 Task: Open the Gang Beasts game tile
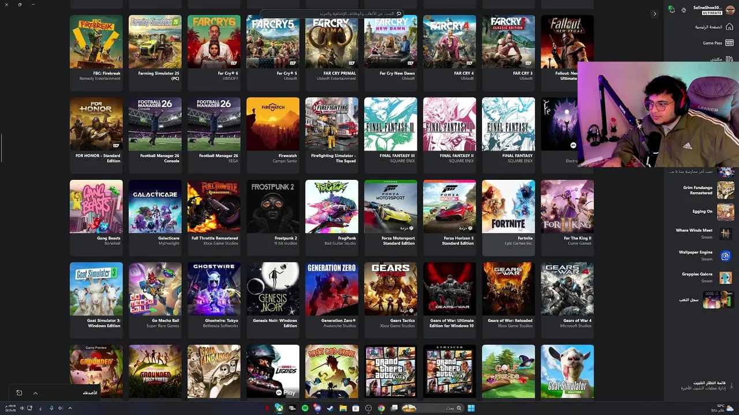(96, 217)
